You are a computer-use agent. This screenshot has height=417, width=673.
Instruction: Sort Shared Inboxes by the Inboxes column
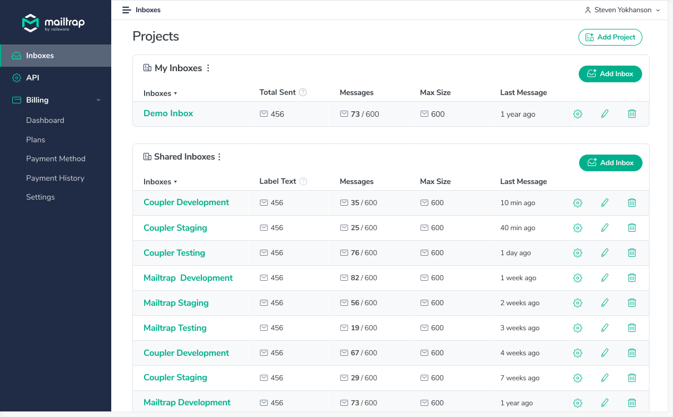pyautogui.click(x=160, y=182)
